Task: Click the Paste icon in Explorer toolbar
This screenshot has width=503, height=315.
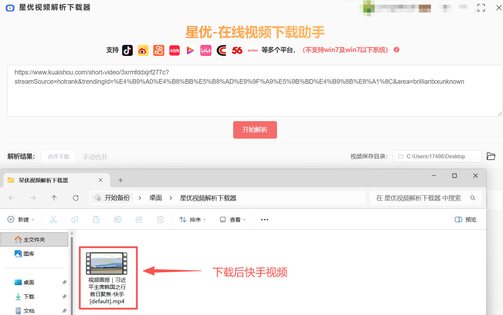Action: (x=96, y=220)
